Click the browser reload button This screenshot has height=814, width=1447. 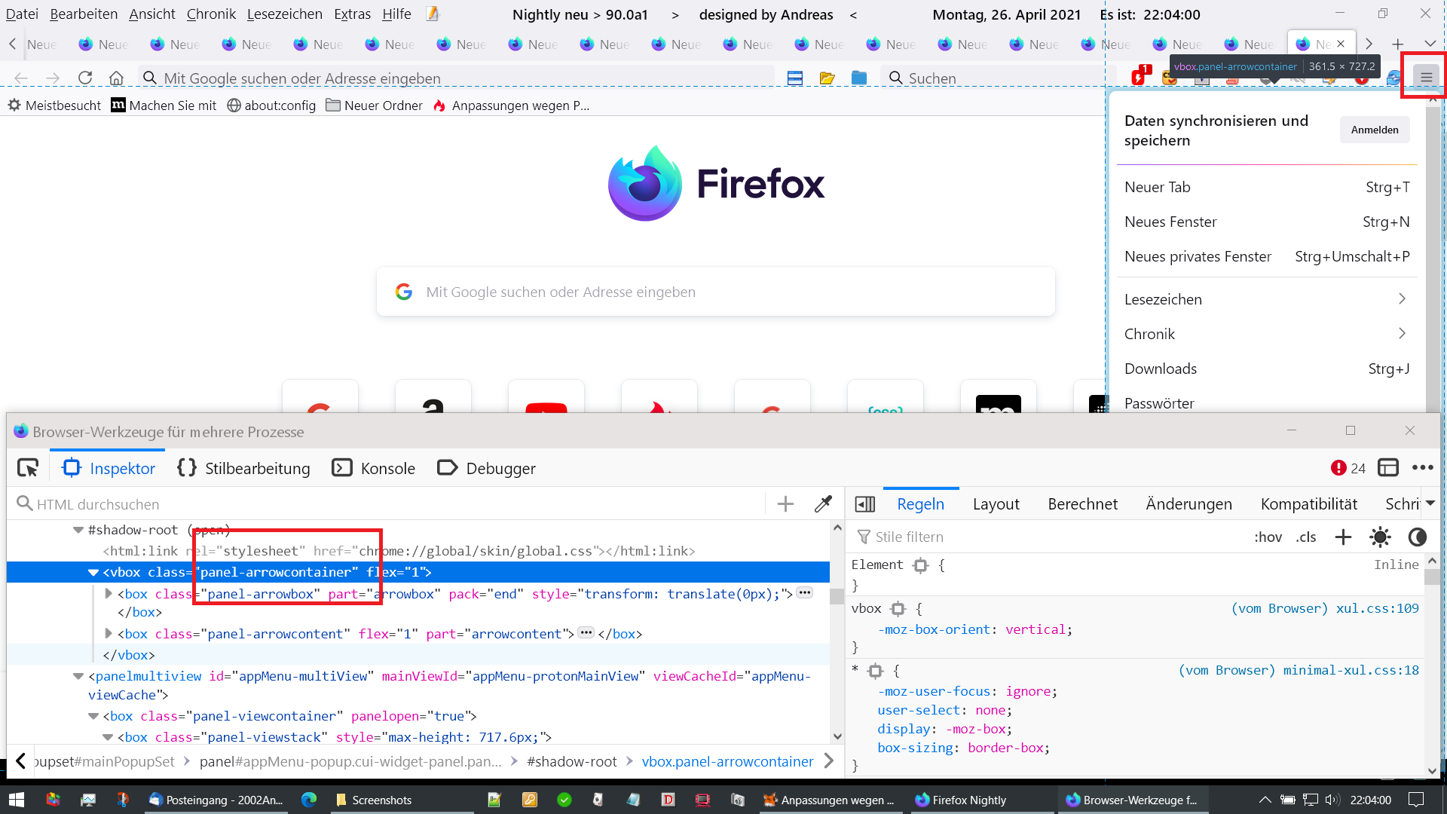click(85, 78)
